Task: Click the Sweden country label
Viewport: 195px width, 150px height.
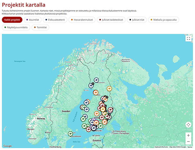Action: click(66, 111)
